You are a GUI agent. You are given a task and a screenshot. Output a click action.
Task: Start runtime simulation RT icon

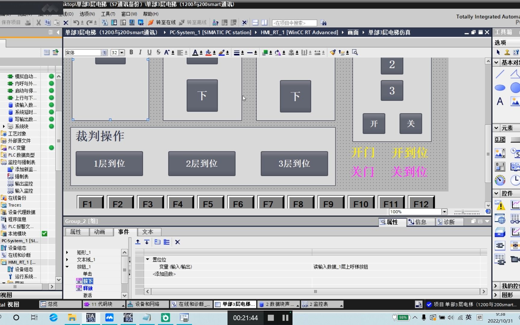(x=141, y=23)
